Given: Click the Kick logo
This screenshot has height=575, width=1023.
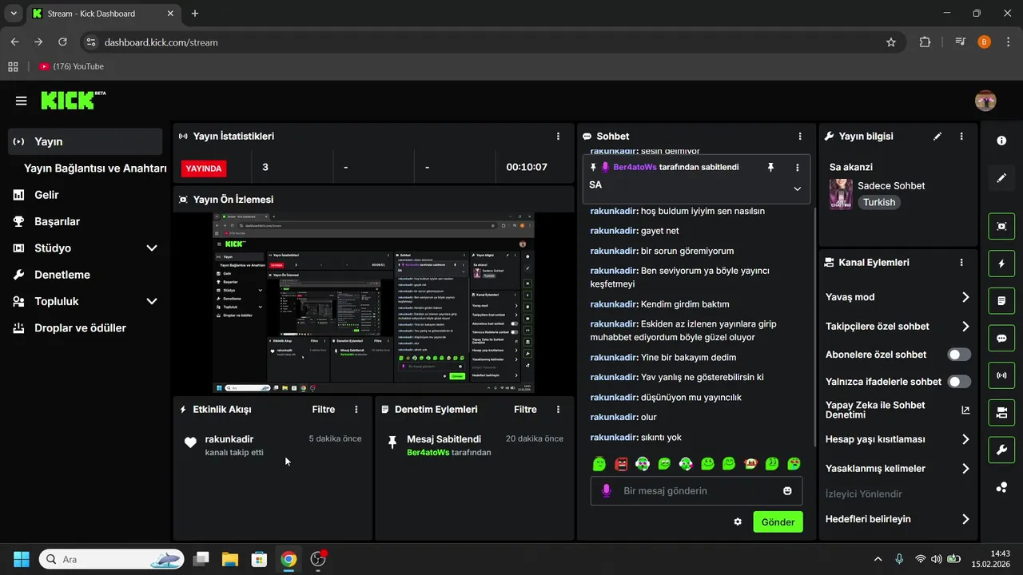Looking at the screenshot, I should pyautogui.click(x=73, y=100).
